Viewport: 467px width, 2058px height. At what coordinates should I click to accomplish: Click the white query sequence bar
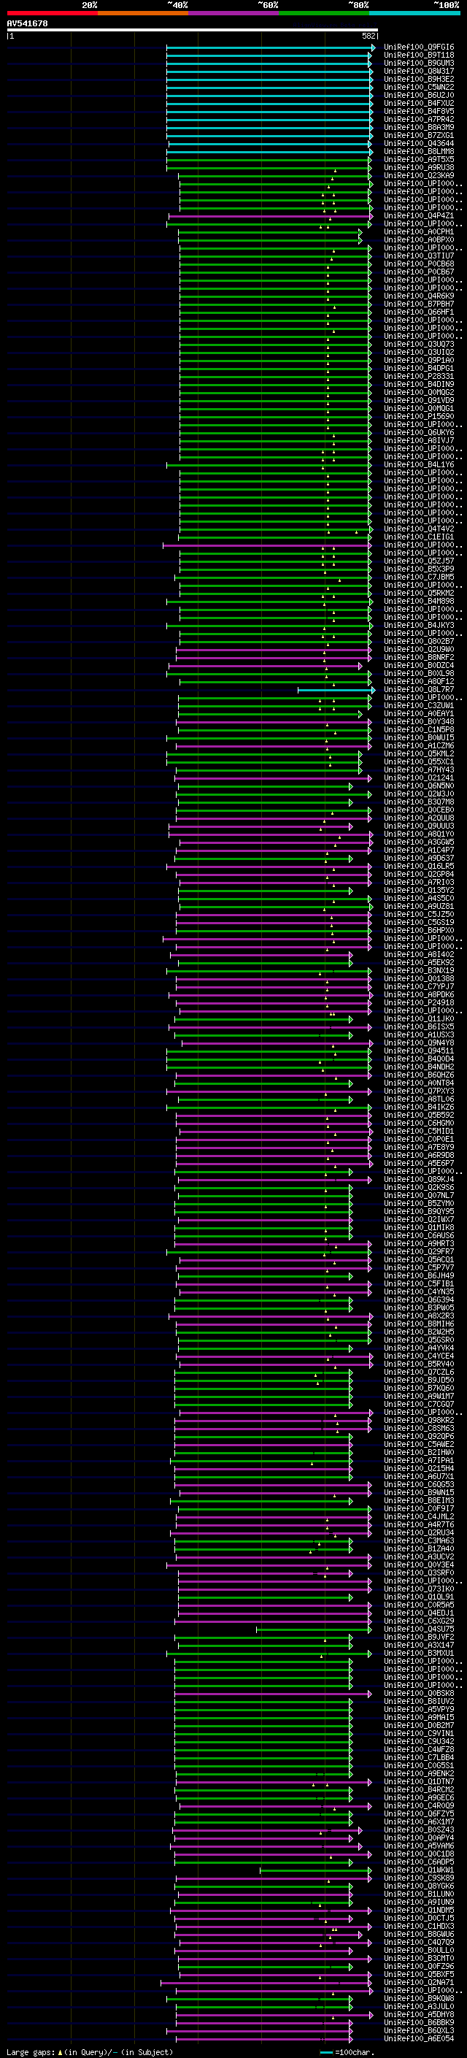pyautogui.click(x=193, y=31)
